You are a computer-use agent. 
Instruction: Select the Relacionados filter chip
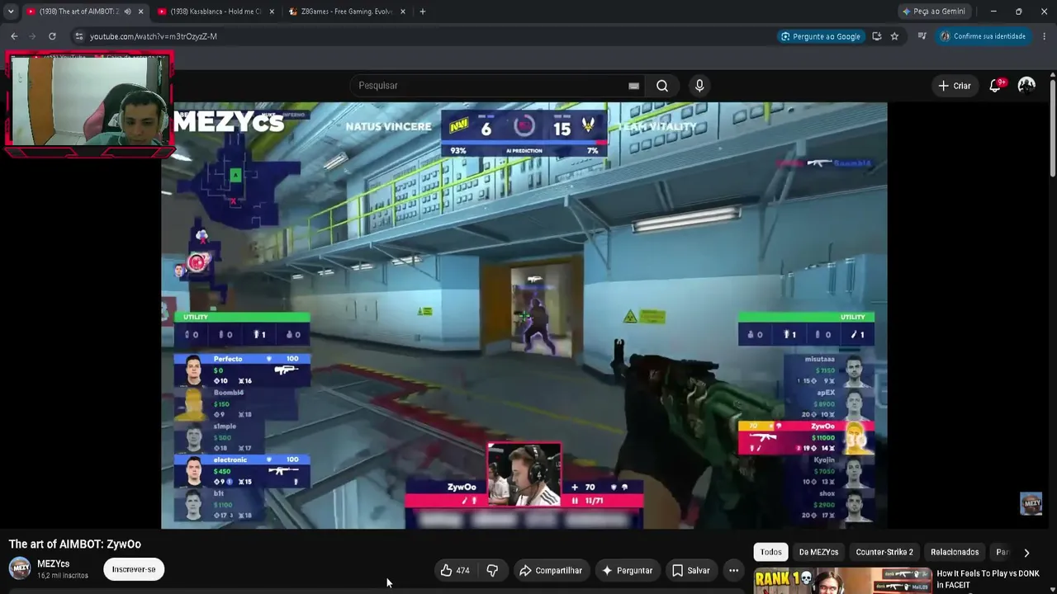(x=955, y=552)
